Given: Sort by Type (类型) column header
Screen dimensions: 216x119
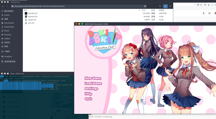Looking at the screenshot, I should 153,10.
